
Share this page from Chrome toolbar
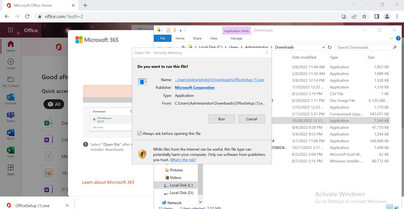point(354,17)
